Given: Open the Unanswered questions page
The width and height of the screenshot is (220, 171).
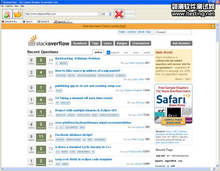Looking at the screenshot, I should 140,43.
